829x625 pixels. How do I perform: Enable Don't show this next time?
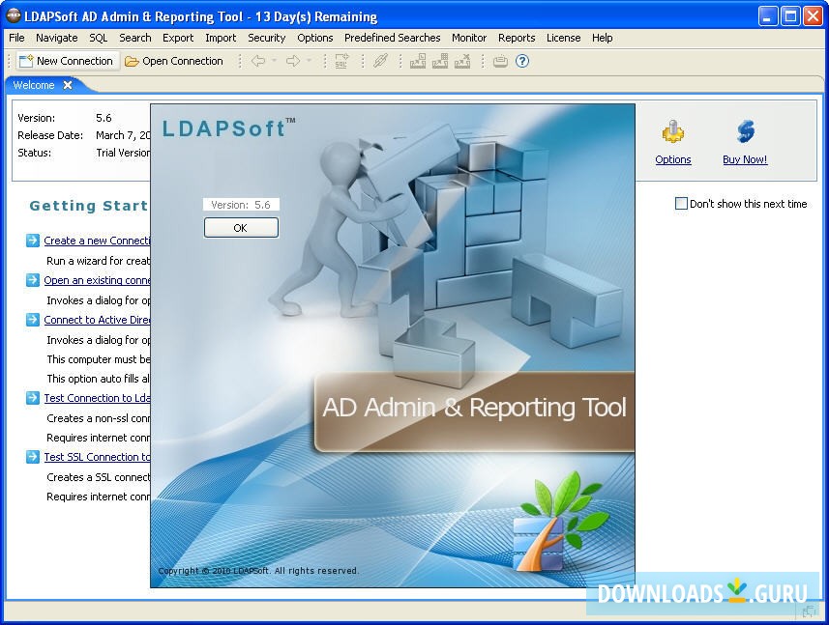pos(681,203)
